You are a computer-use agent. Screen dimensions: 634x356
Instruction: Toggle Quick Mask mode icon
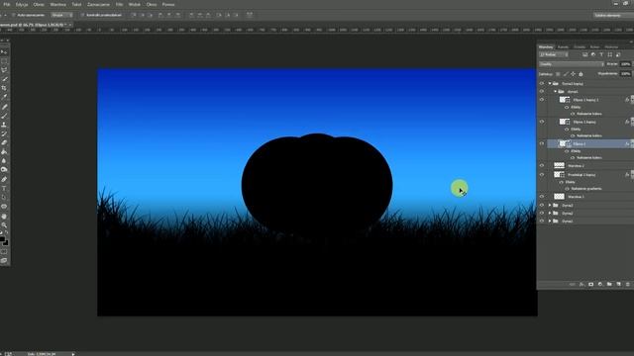[4, 252]
